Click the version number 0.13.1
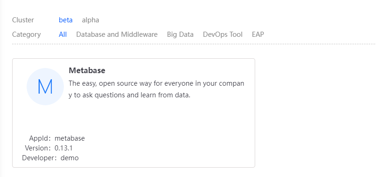This screenshot has width=376, height=177. coord(63,148)
